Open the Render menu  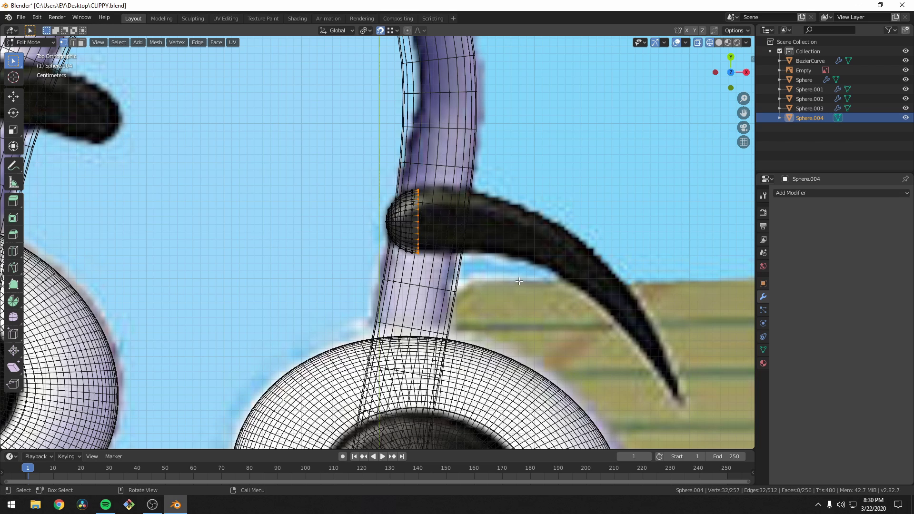[x=57, y=17]
